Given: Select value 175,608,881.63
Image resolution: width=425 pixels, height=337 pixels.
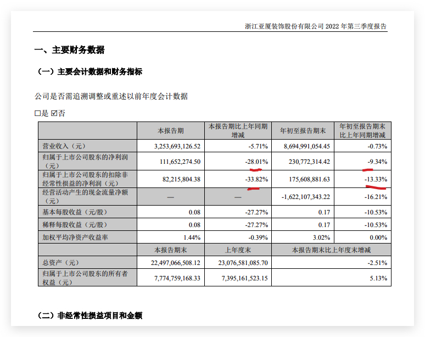Looking at the screenshot, I should 309,179.
